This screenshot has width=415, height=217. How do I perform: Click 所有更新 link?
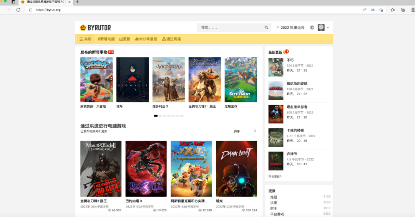(x=275, y=176)
